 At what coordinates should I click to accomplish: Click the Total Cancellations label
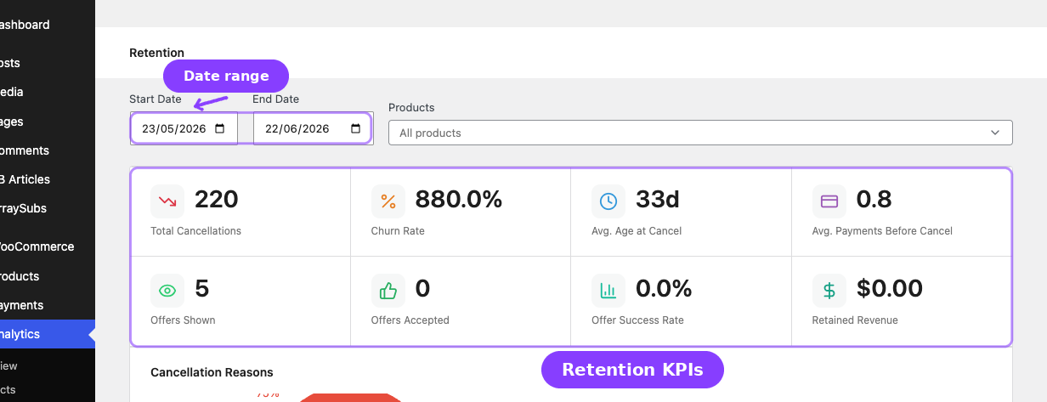point(195,231)
